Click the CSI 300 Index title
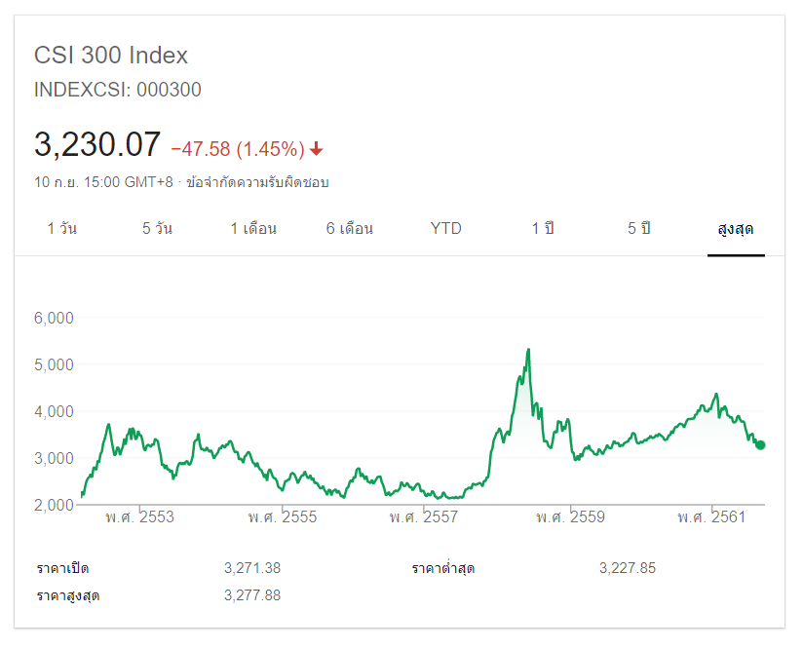 tap(111, 56)
